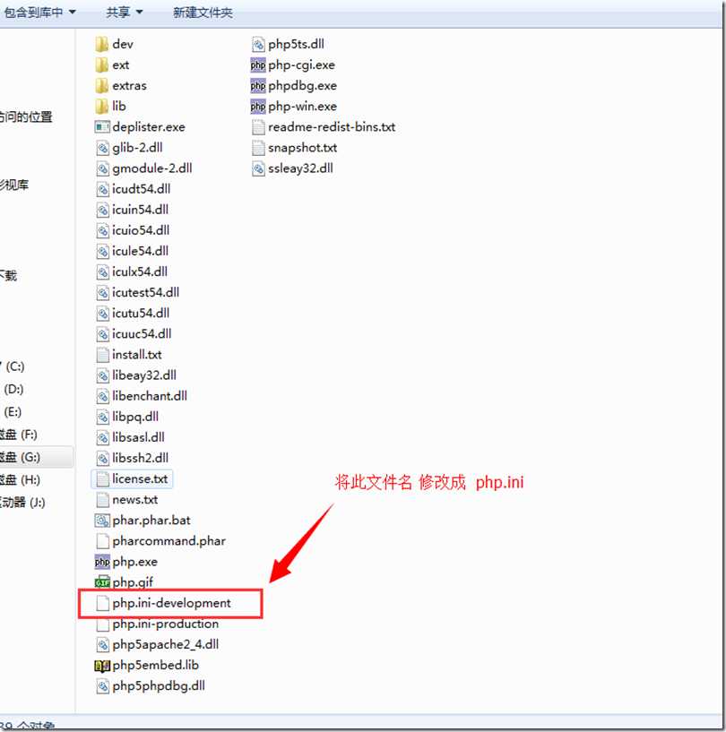Click the icudt54.dll file icon
Viewport: 726px width, 732px height.
point(102,189)
